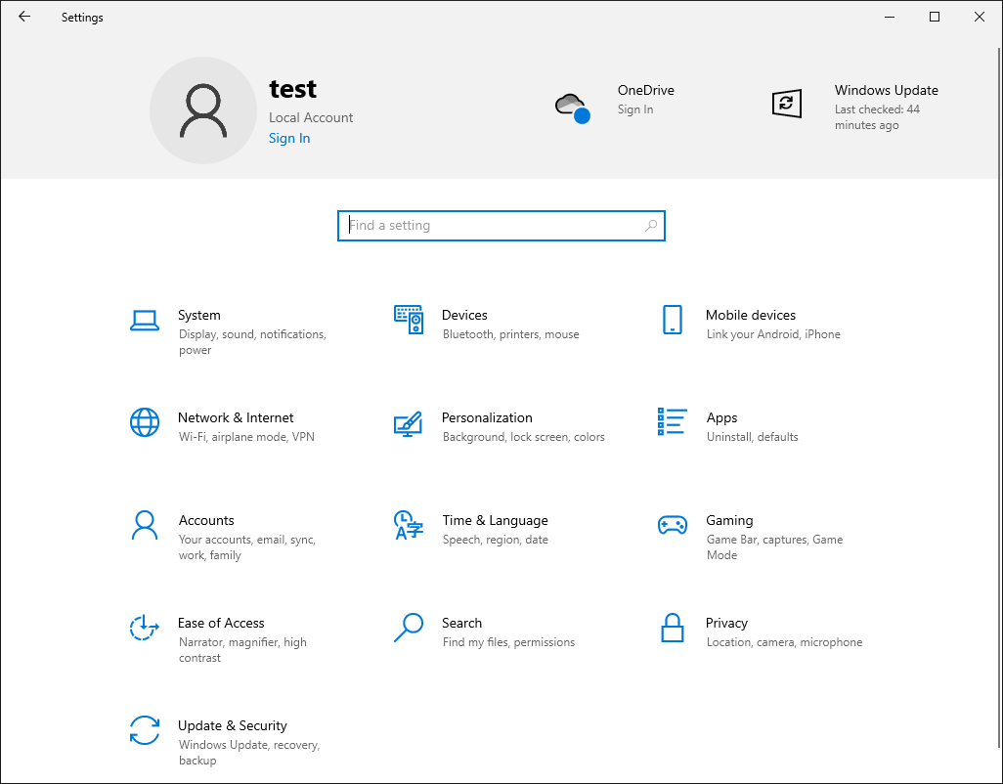
Task: Open the Windows Update header label
Action: 886,90
